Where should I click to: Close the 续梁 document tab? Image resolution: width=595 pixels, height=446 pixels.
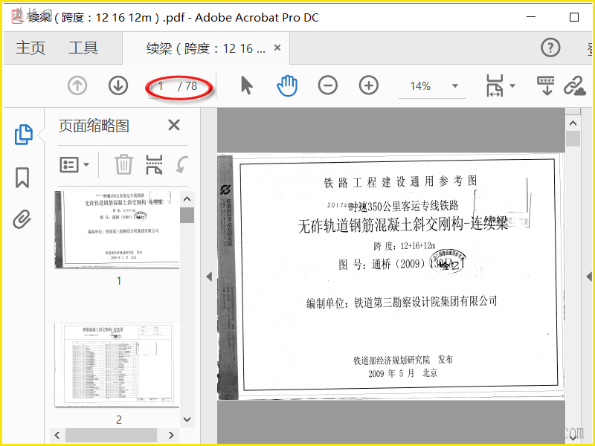pos(277,48)
